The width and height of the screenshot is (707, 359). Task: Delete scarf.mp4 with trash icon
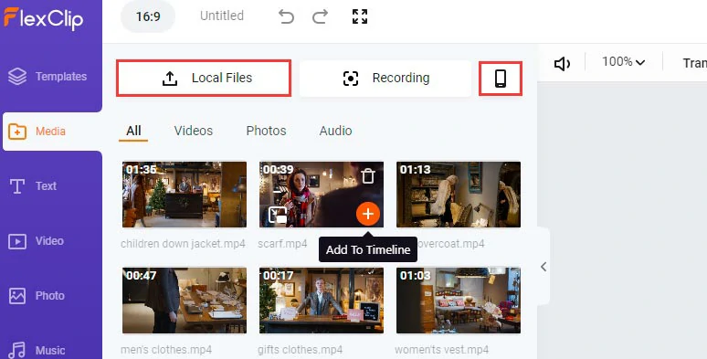tap(368, 176)
